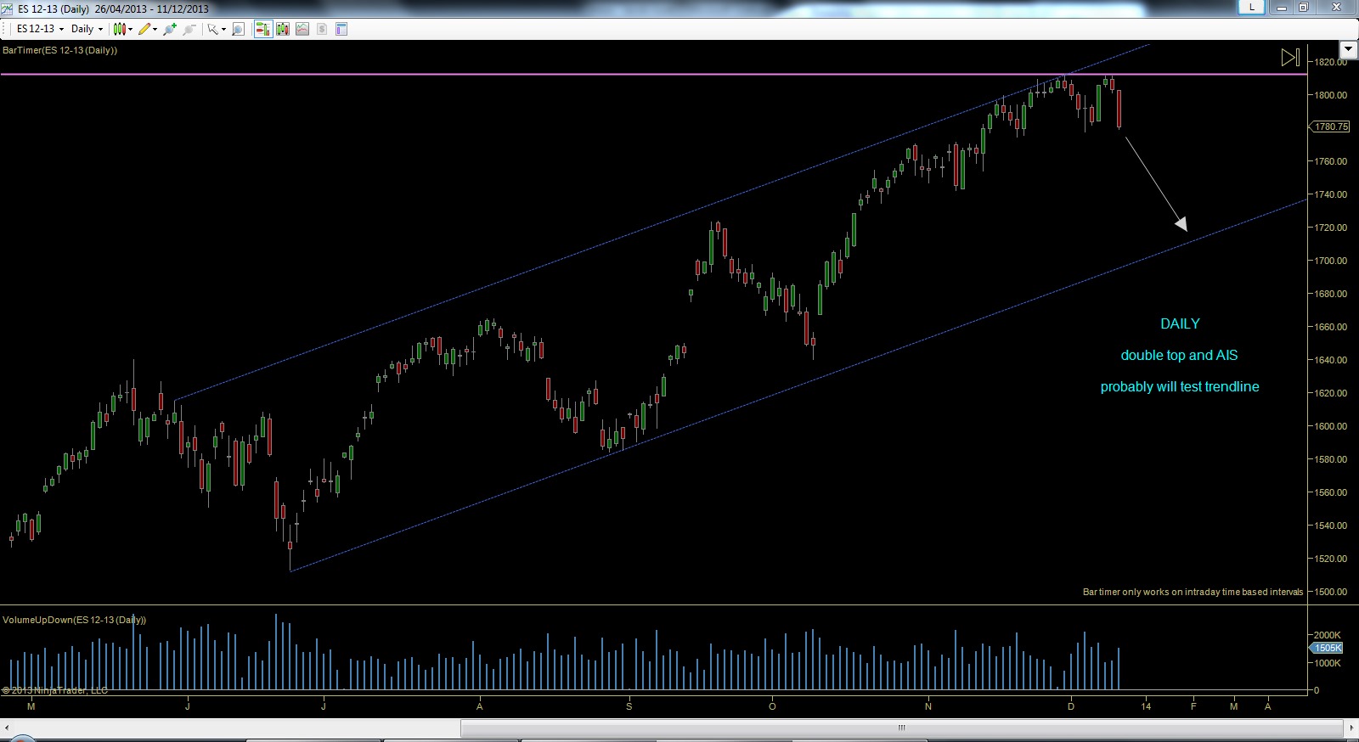Click the S month label on time axis

629,706
